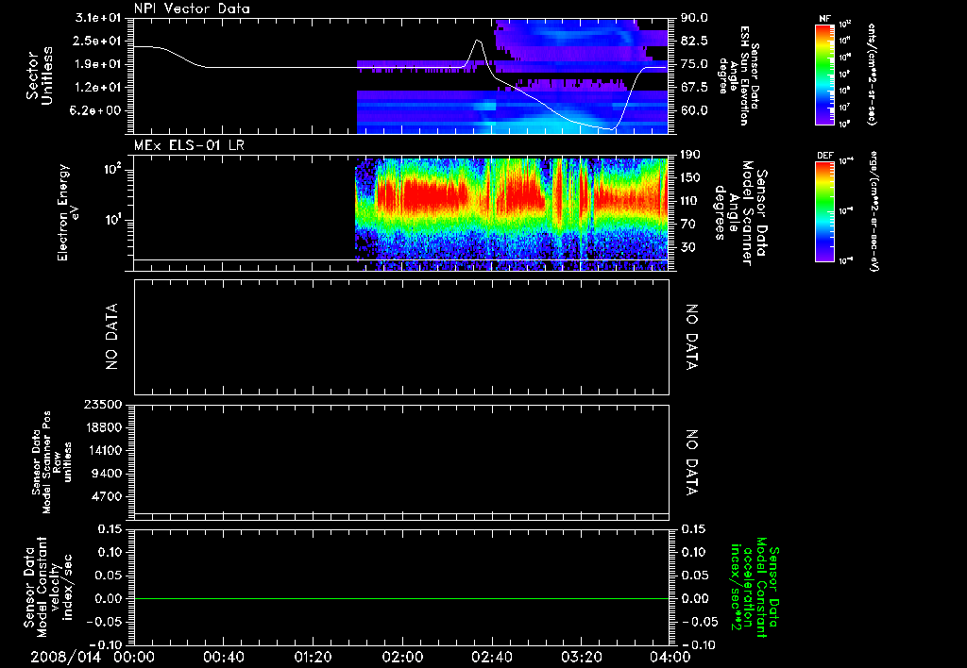Click the "NF" label above the color bar
This screenshot has width=967, height=668.
[x=824, y=19]
